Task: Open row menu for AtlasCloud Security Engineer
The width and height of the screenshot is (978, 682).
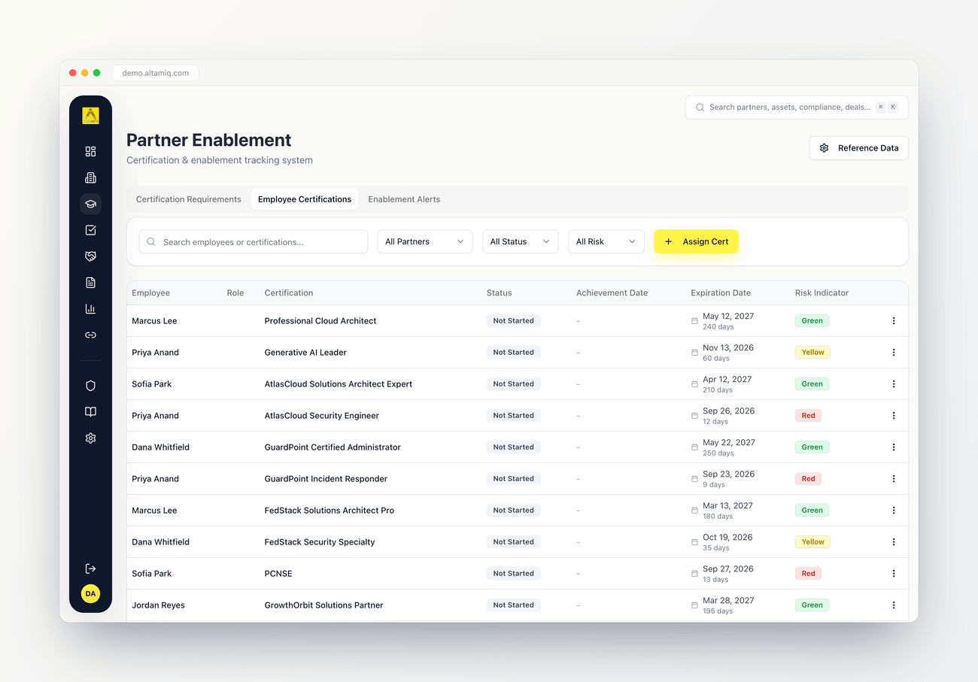Action: coord(894,416)
